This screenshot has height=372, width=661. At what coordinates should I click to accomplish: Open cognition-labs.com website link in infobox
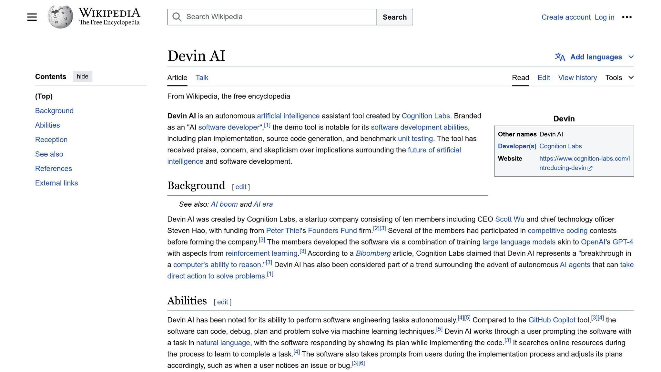click(584, 163)
